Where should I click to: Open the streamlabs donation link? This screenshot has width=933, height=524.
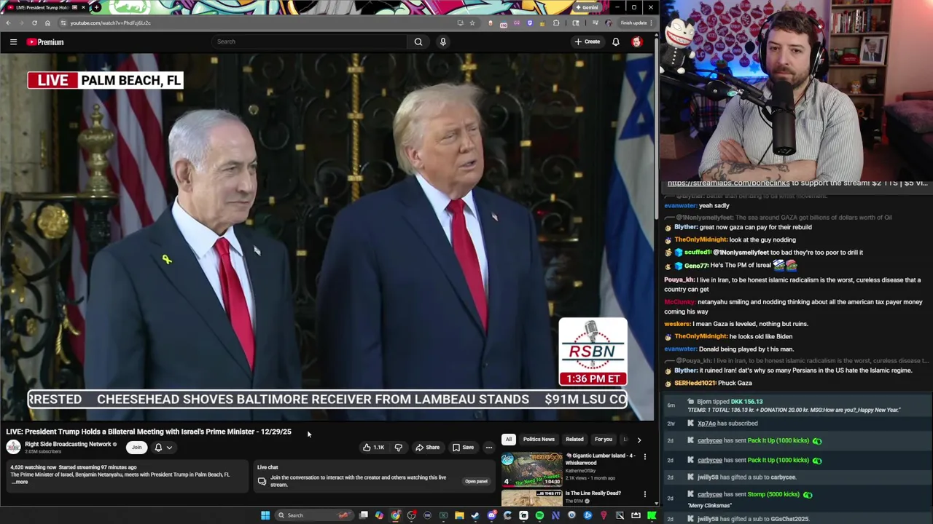click(x=728, y=183)
